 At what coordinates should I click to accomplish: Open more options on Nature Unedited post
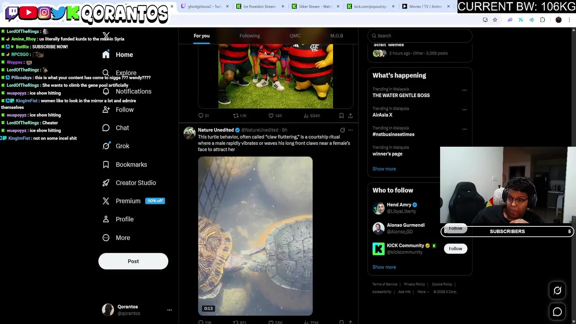[351, 130]
